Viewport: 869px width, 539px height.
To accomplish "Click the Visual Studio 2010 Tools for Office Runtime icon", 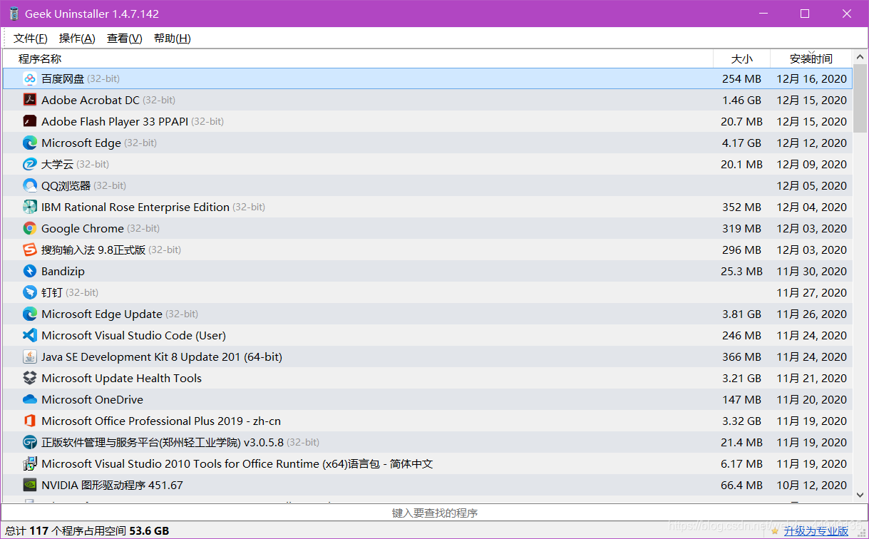I will (x=30, y=463).
